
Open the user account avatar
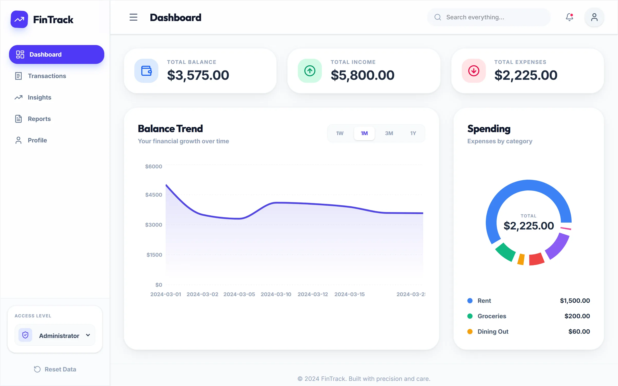(594, 17)
